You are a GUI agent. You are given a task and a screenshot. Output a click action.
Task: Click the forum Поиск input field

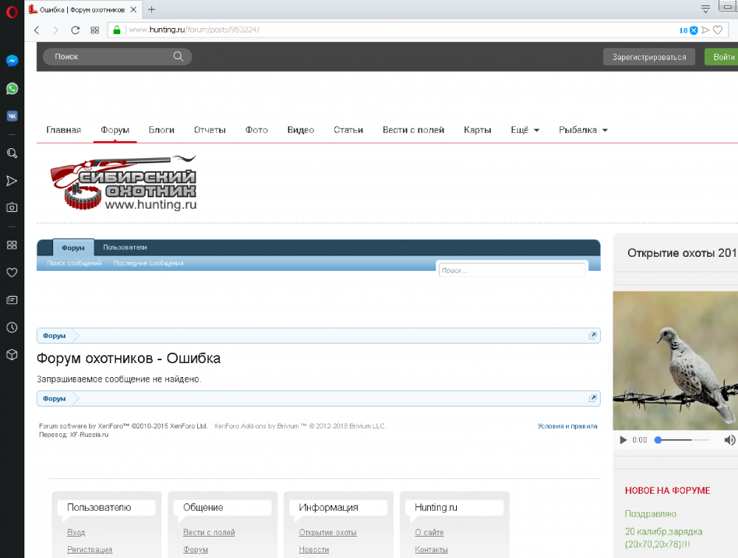click(x=512, y=270)
